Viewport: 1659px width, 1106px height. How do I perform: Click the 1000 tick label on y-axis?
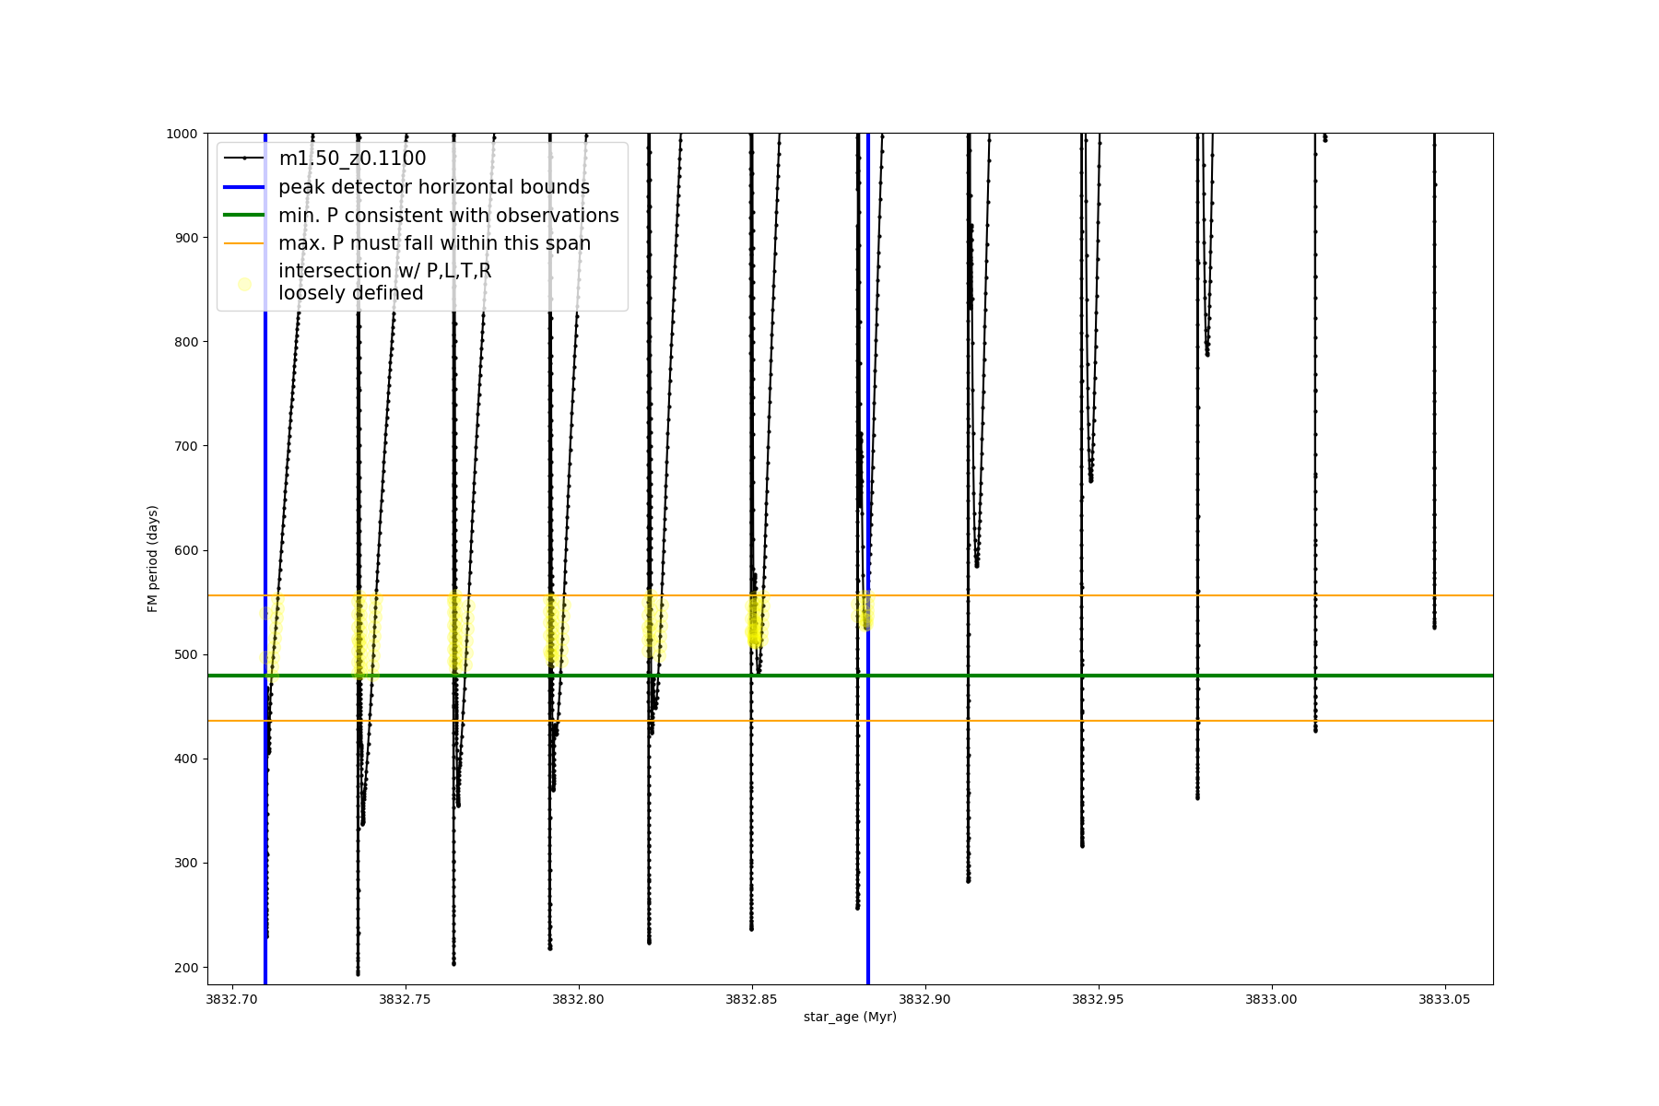(x=182, y=134)
